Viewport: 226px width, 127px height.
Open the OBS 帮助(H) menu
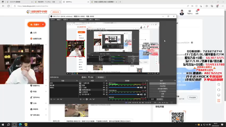coord(97,19)
